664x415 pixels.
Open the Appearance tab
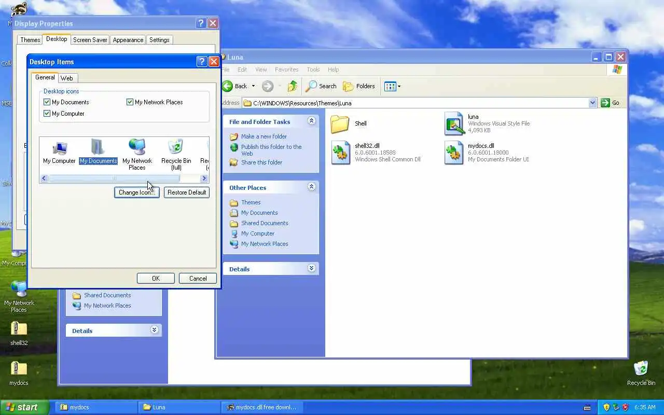click(128, 40)
